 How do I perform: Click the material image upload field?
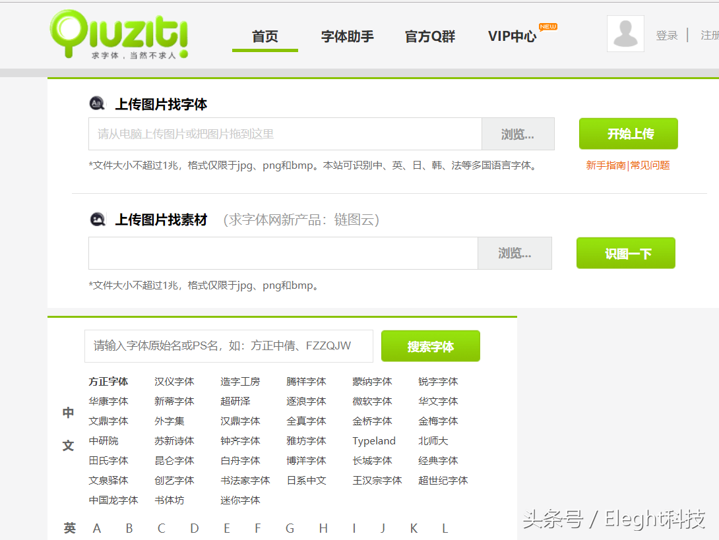(x=283, y=253)
